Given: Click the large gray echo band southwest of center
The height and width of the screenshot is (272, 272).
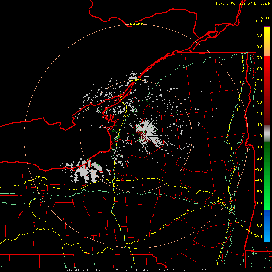Looking at the screenshot, I should (87, 171).
